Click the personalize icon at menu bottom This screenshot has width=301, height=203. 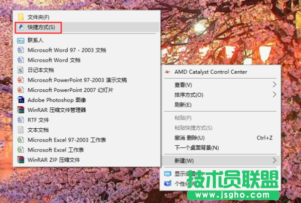(x=168, y=183)
